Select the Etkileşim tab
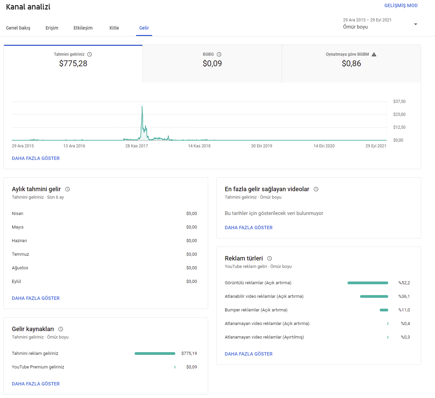The height and width of the screenshot is (398, 435). (x=83, y=28)
